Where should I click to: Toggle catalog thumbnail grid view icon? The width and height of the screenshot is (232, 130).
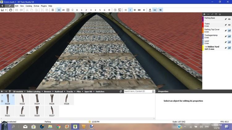tap(153, 91)
